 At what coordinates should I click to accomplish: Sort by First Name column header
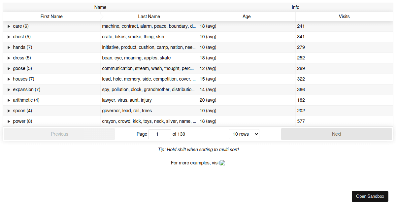(51, 17)
